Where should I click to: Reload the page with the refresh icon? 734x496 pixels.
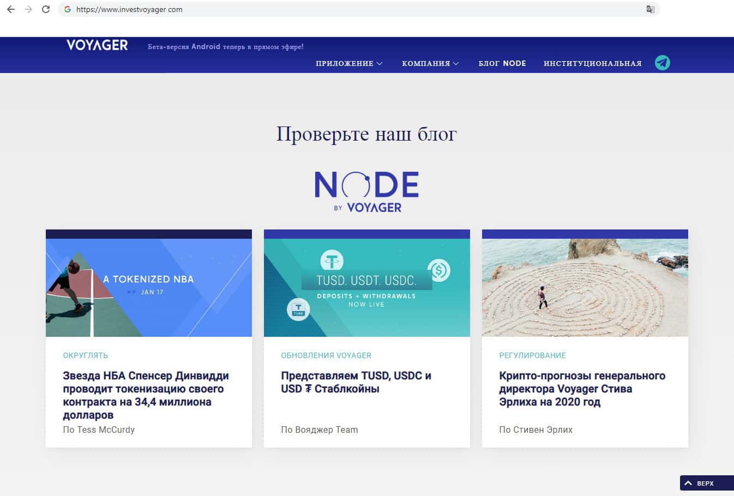pos(46,9)
